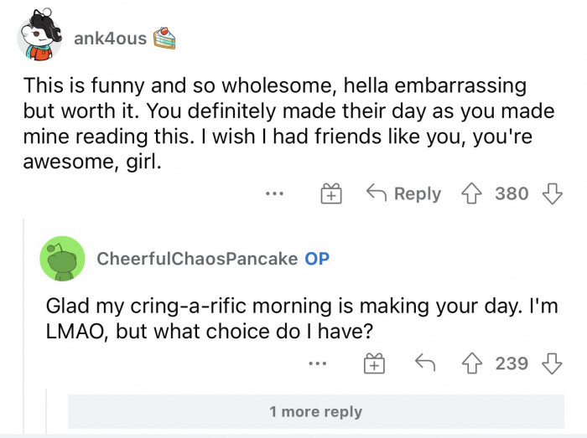
Task: Open the ank4ous user profile link
Action: [x=110, y=39]
